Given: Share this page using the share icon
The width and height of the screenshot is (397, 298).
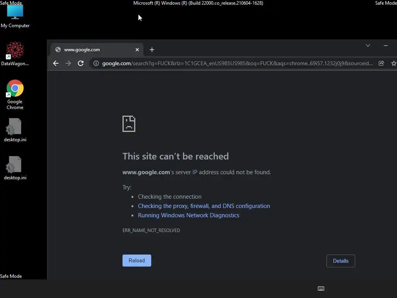Looking at the screenshot, I should pos(381,63).
